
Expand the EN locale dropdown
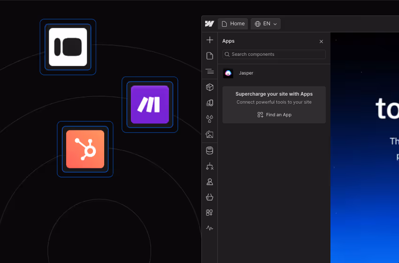pos(265,23)
